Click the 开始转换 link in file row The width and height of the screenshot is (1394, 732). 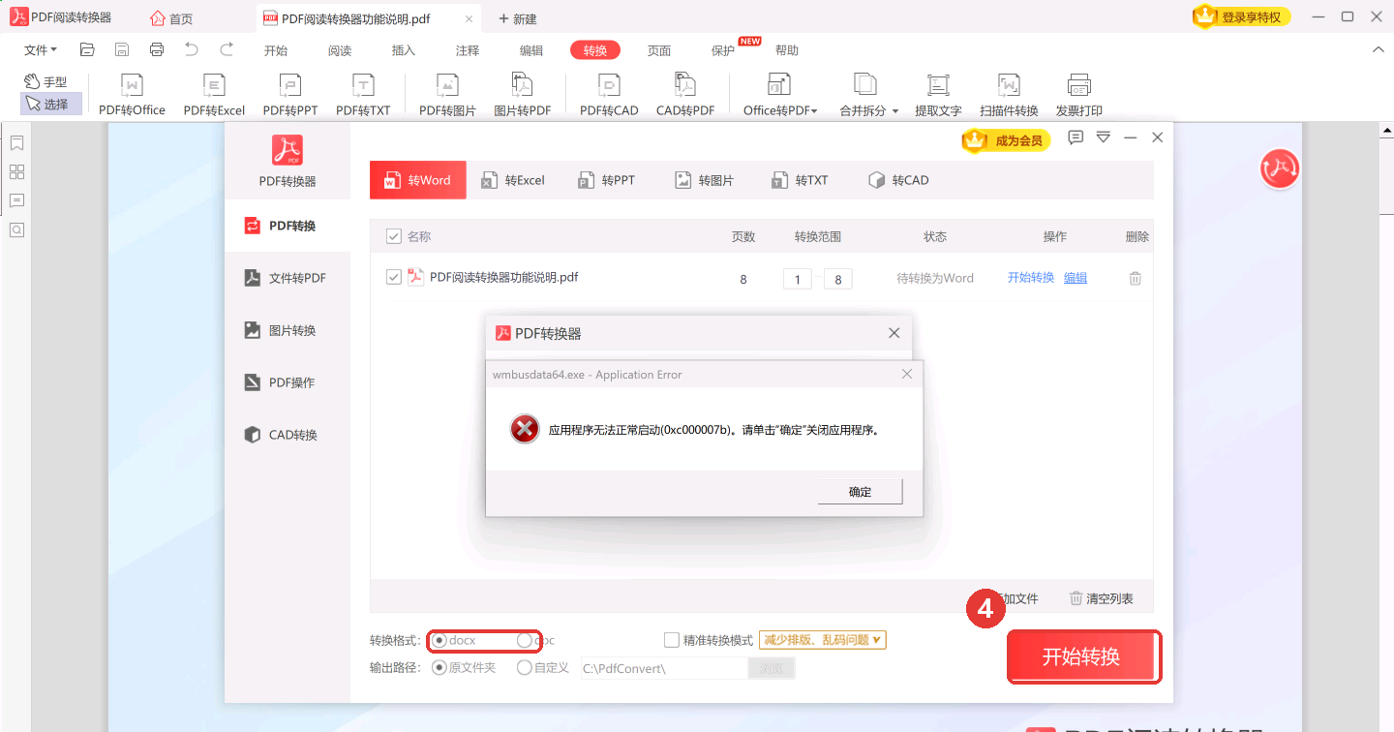click(1031, 277)
